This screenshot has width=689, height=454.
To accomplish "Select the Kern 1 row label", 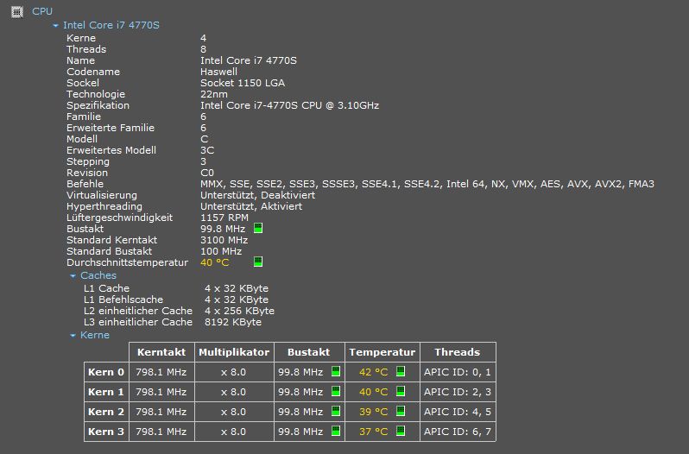I will pos(106,392).
